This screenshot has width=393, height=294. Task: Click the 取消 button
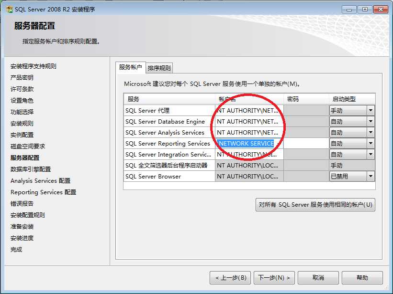(x=318, y=278)
